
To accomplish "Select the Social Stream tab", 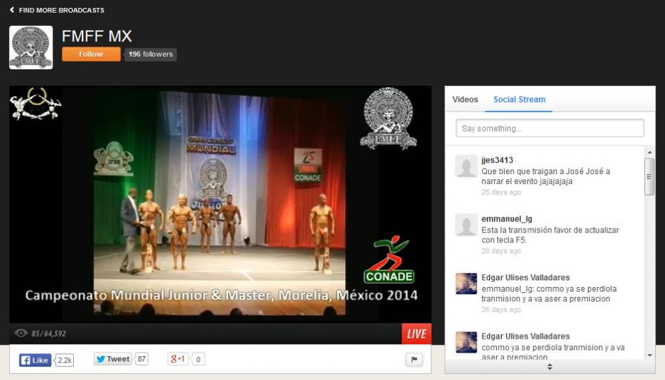I will 519,100.
